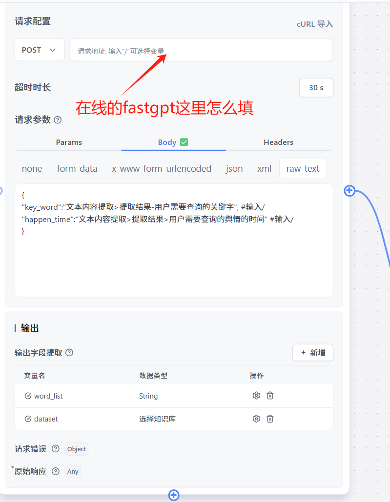Viewport: 390px width, 502px height.
Task: Switch to the Headers tab
Action: [x=278, y=142]
